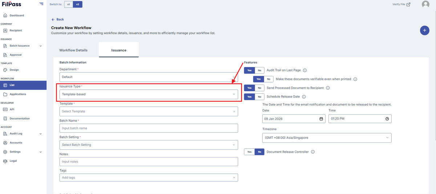Open the Issuance Type dropdown

(x=149, y=94)
